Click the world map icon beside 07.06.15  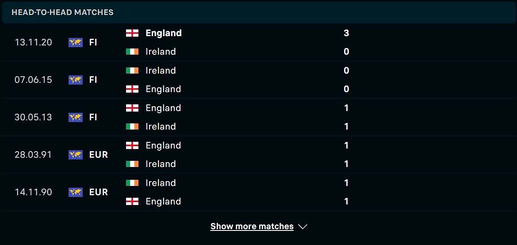[76, 80]
